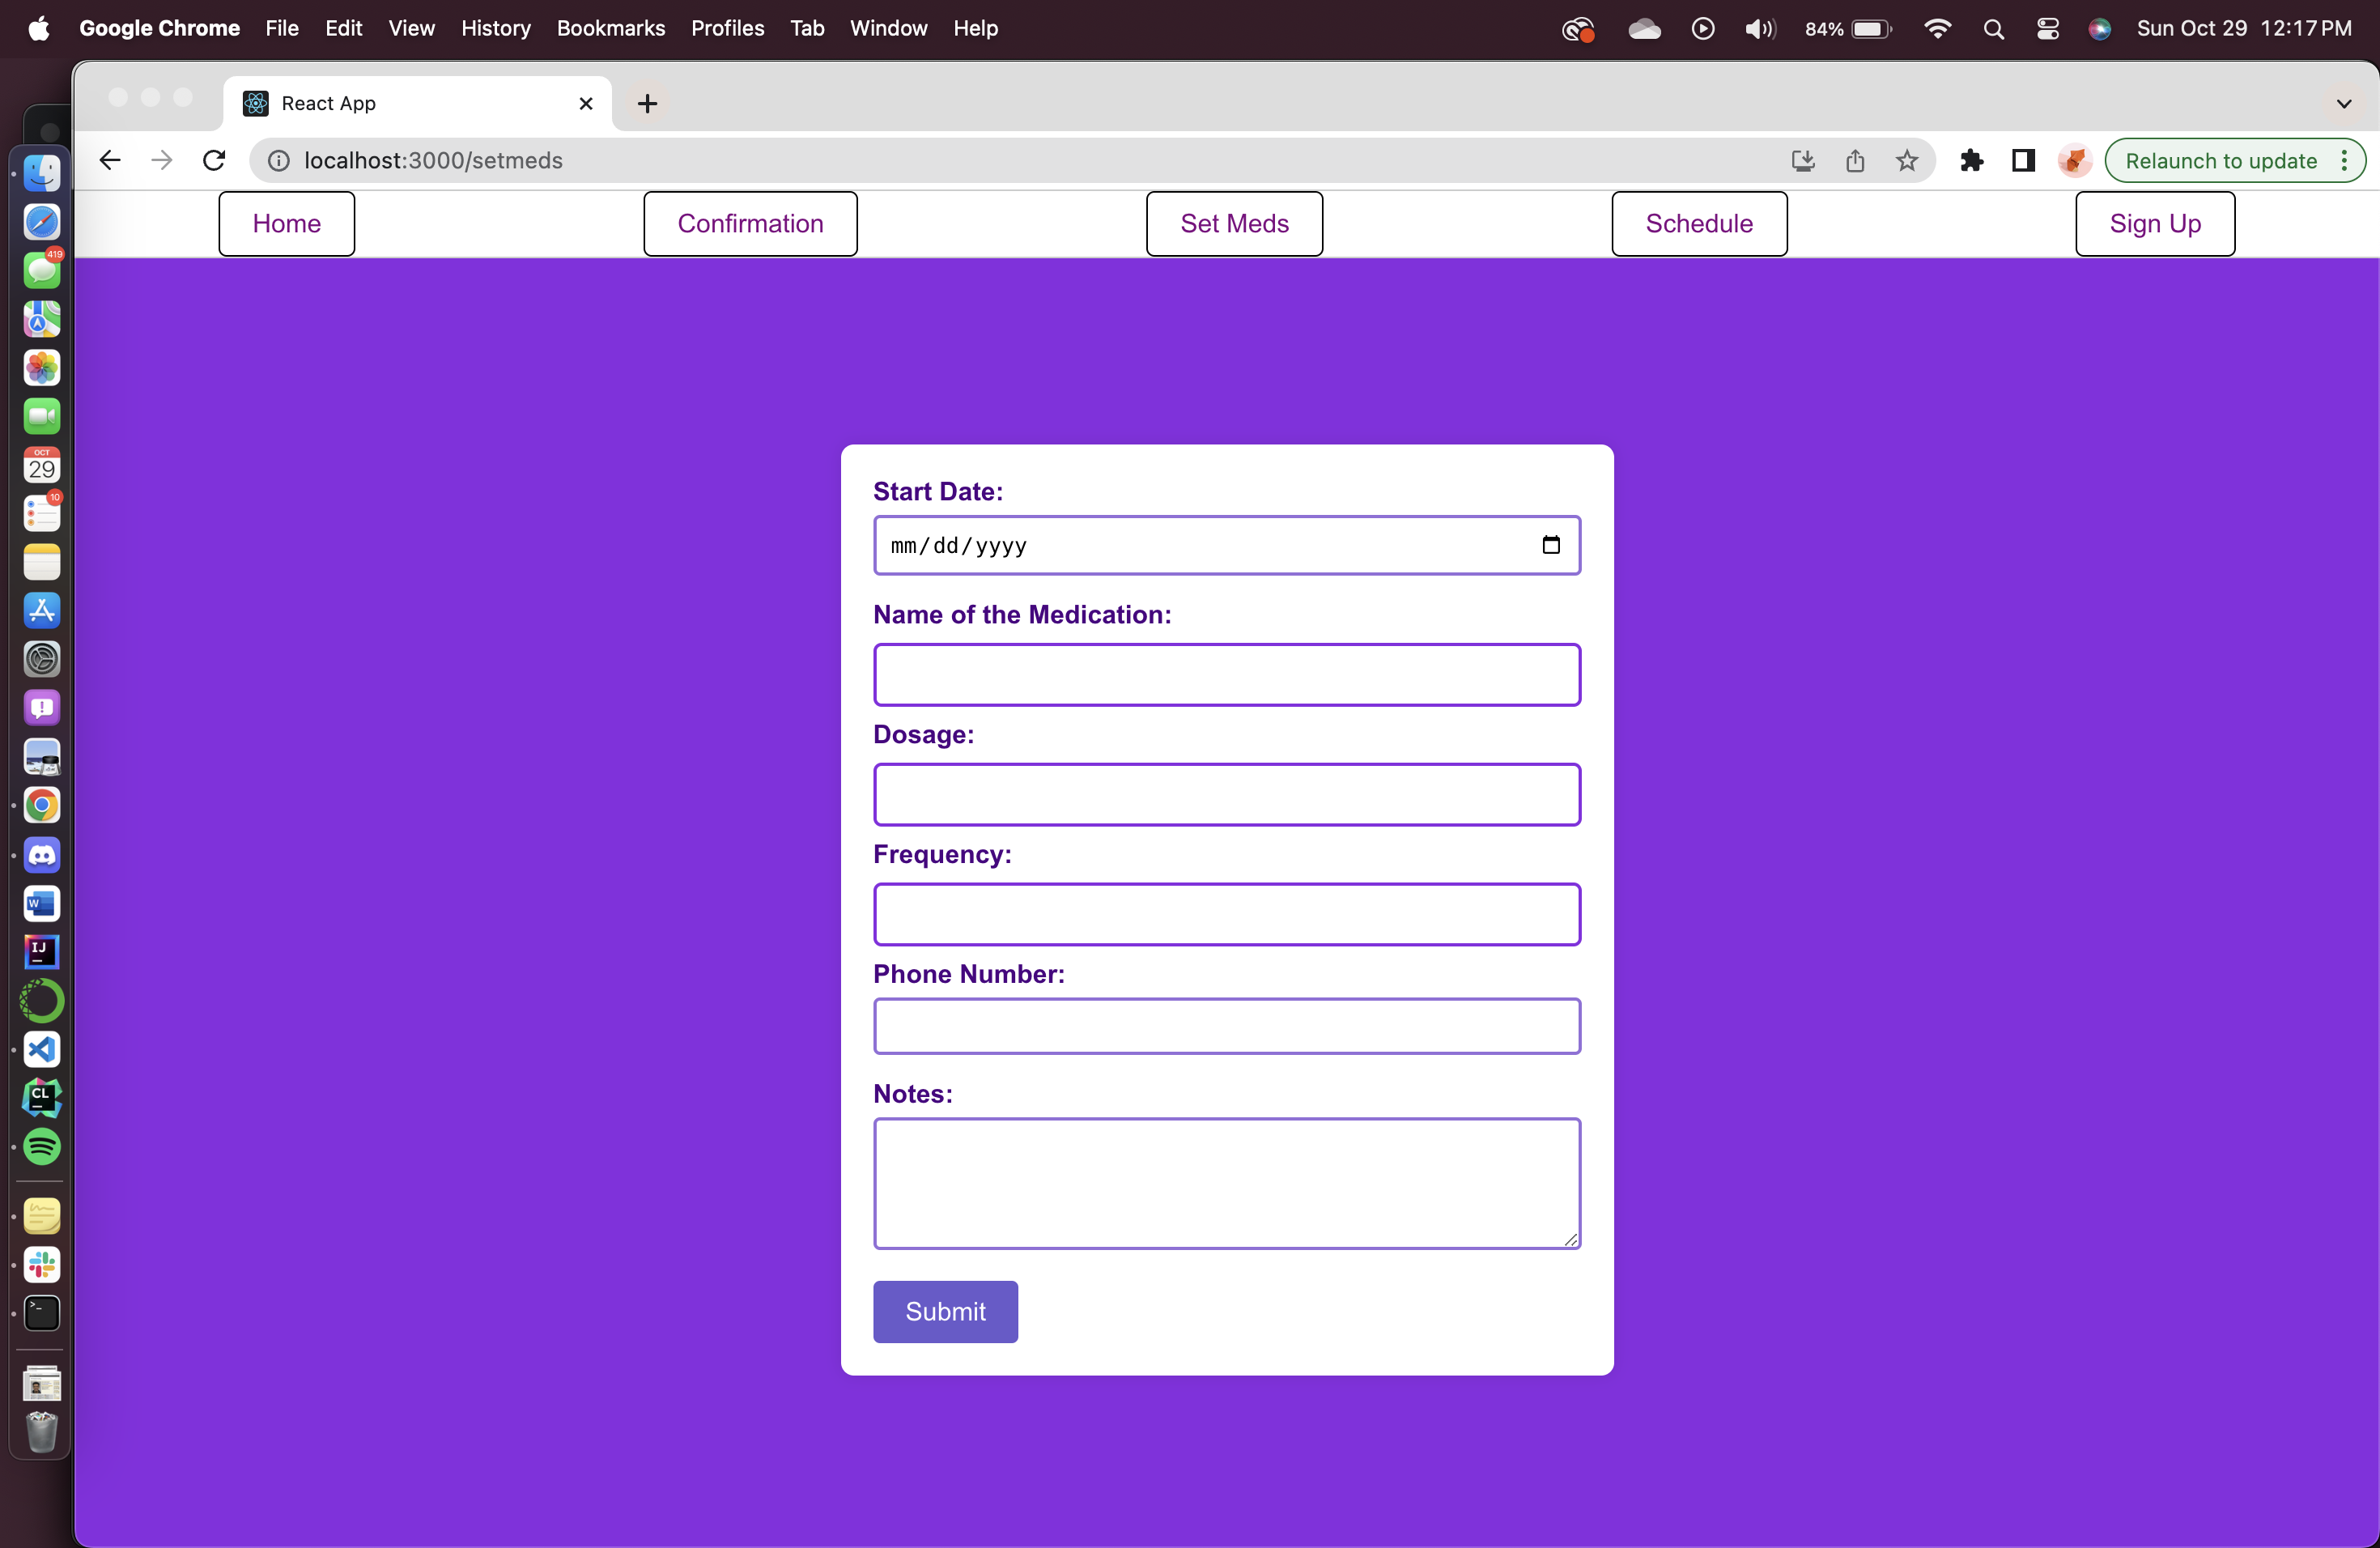Screen dimensions: 2380x1548
Task: Click into the Dosage input field
Action: [x=1226, y=794]
